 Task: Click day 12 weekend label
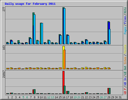49,97
